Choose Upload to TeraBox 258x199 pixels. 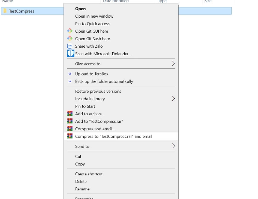tap(121, 74)
